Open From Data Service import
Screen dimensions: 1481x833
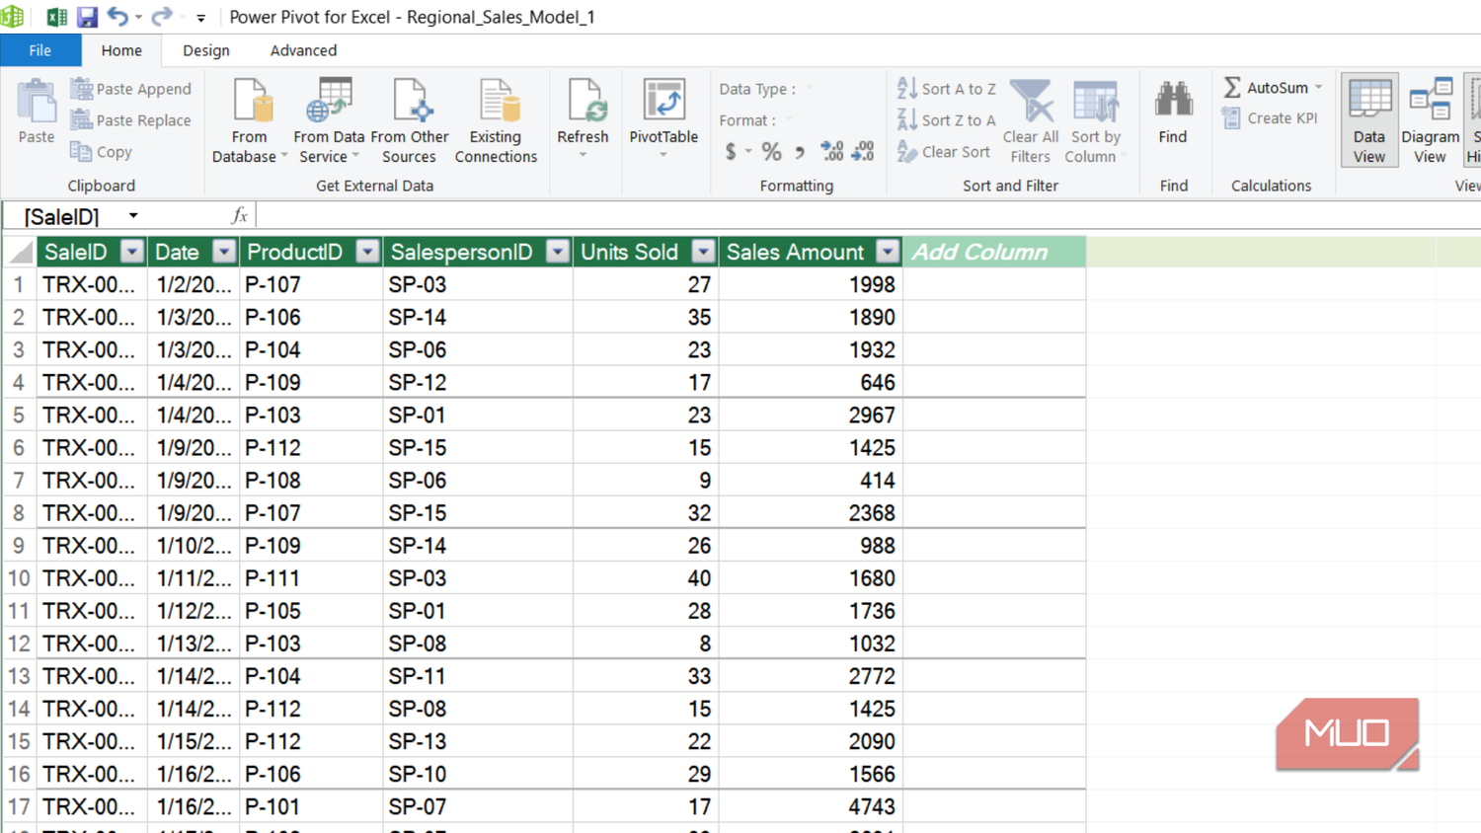click(329, 119)
